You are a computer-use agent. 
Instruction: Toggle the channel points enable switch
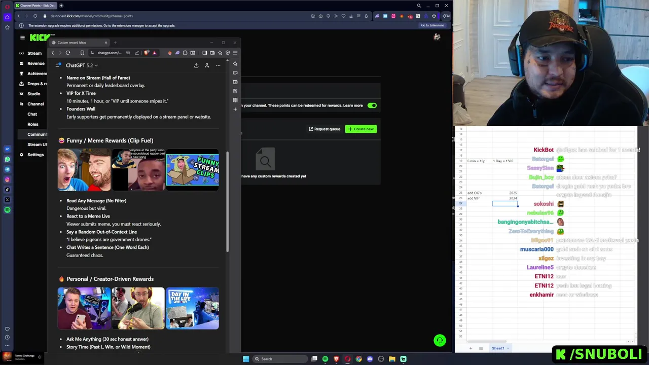372,105
